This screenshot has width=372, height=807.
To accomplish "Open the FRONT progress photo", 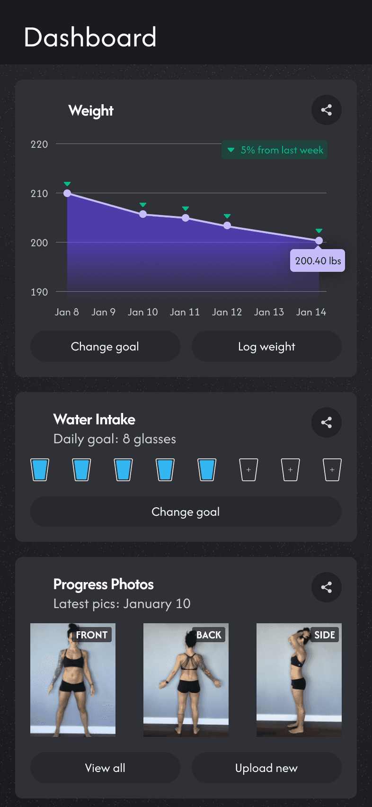I will pos(73,680).
